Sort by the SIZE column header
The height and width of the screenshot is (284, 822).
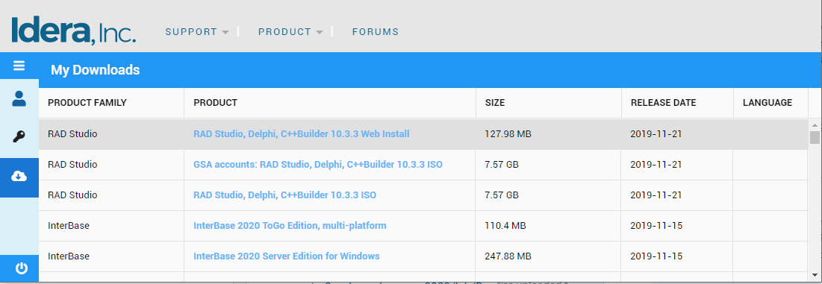tap(495, 103)
